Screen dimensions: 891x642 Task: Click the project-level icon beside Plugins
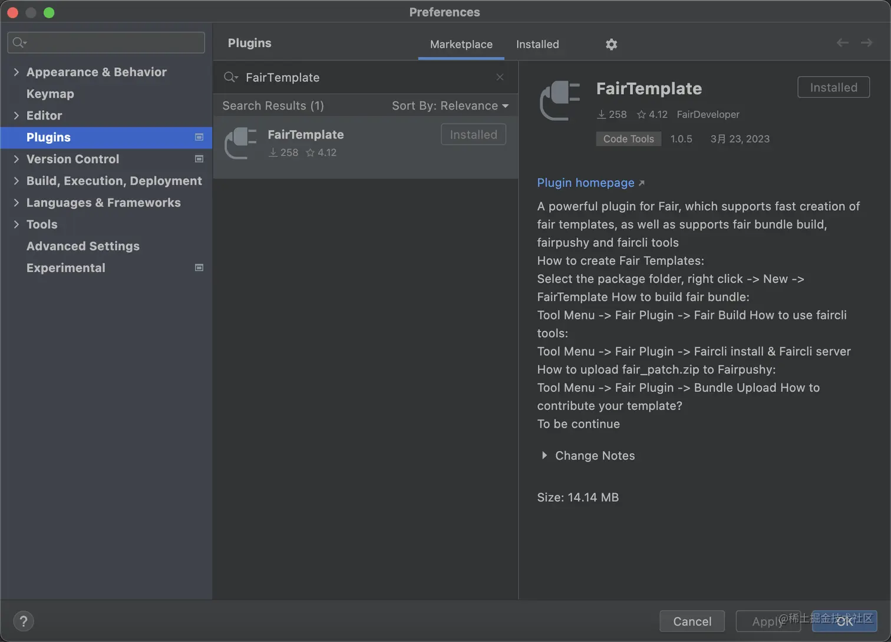[x=199, y=137]
